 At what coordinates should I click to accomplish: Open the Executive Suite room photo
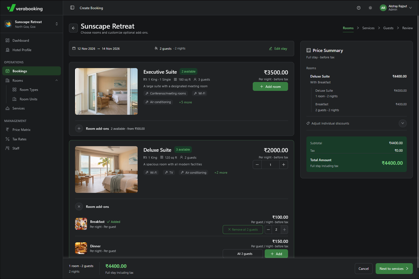coord(106,91)
